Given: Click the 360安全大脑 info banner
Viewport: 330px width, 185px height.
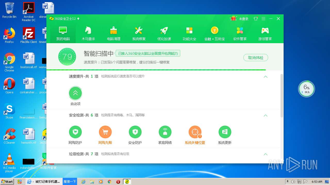Looking at the screenshot, I should click(148, 53).
